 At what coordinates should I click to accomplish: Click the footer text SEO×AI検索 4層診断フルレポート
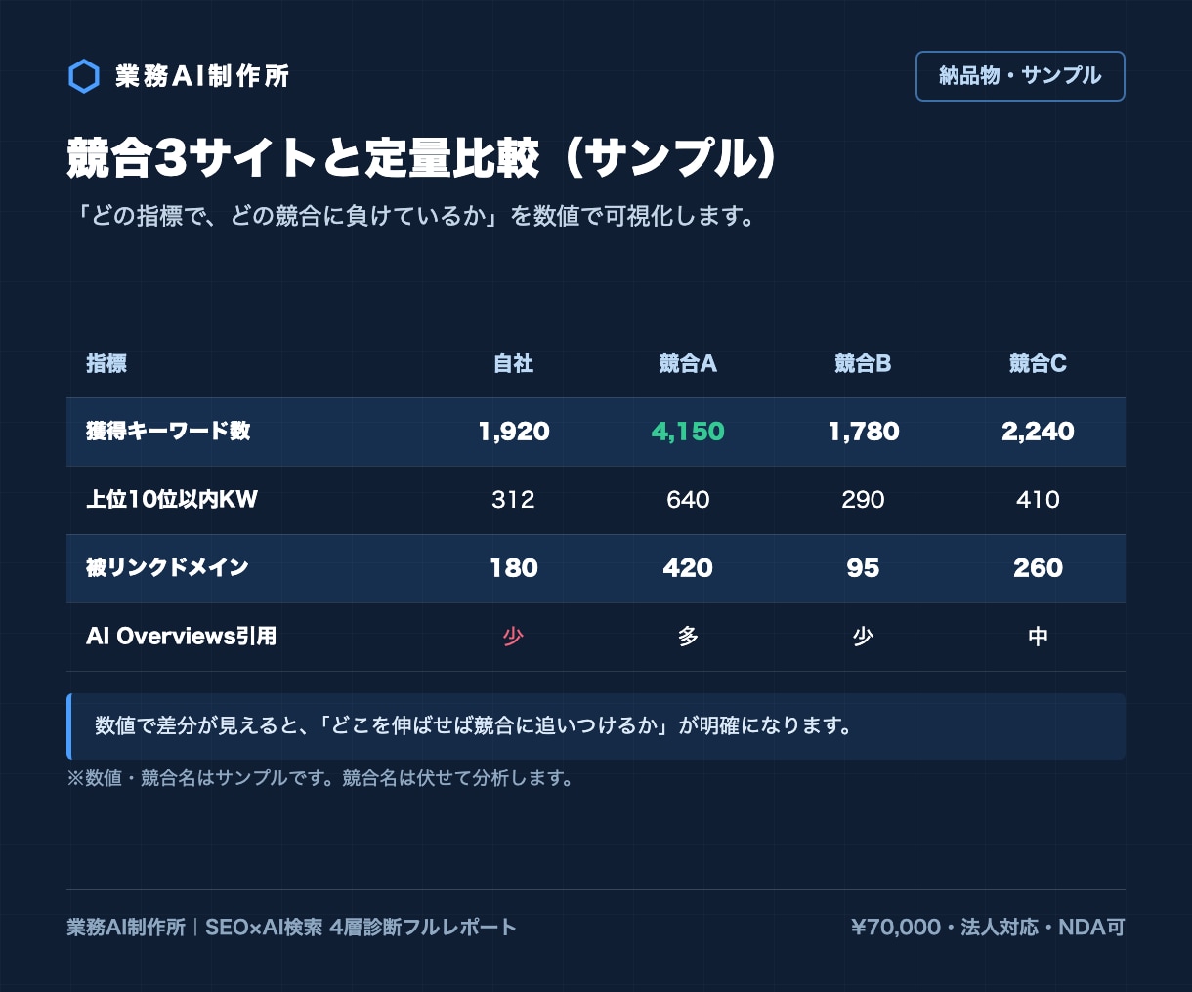pyautogui.click(x=361, y=928)
